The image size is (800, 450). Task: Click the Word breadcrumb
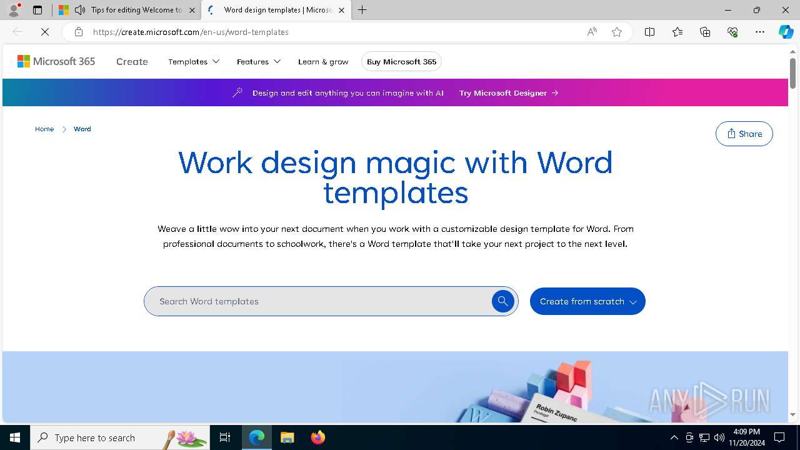point(82,129)
